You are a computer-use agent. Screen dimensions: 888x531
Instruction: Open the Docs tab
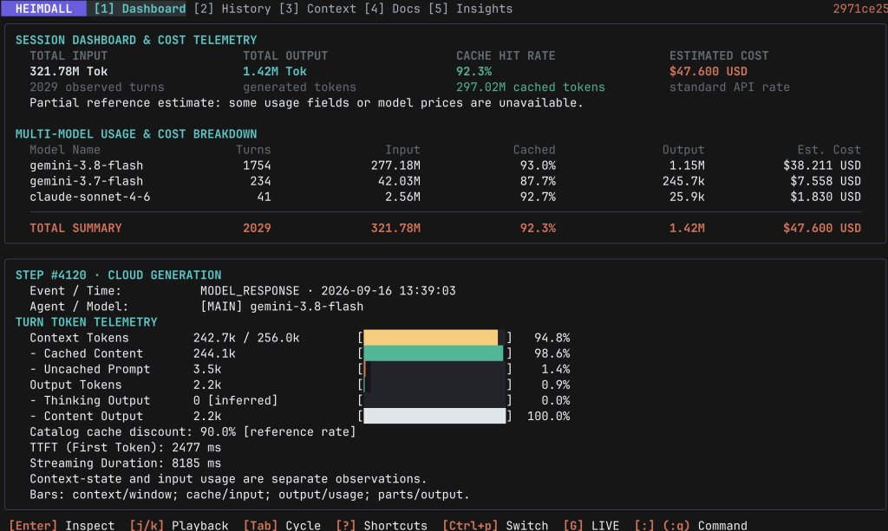pyautogui.click(x=393, y=9)
